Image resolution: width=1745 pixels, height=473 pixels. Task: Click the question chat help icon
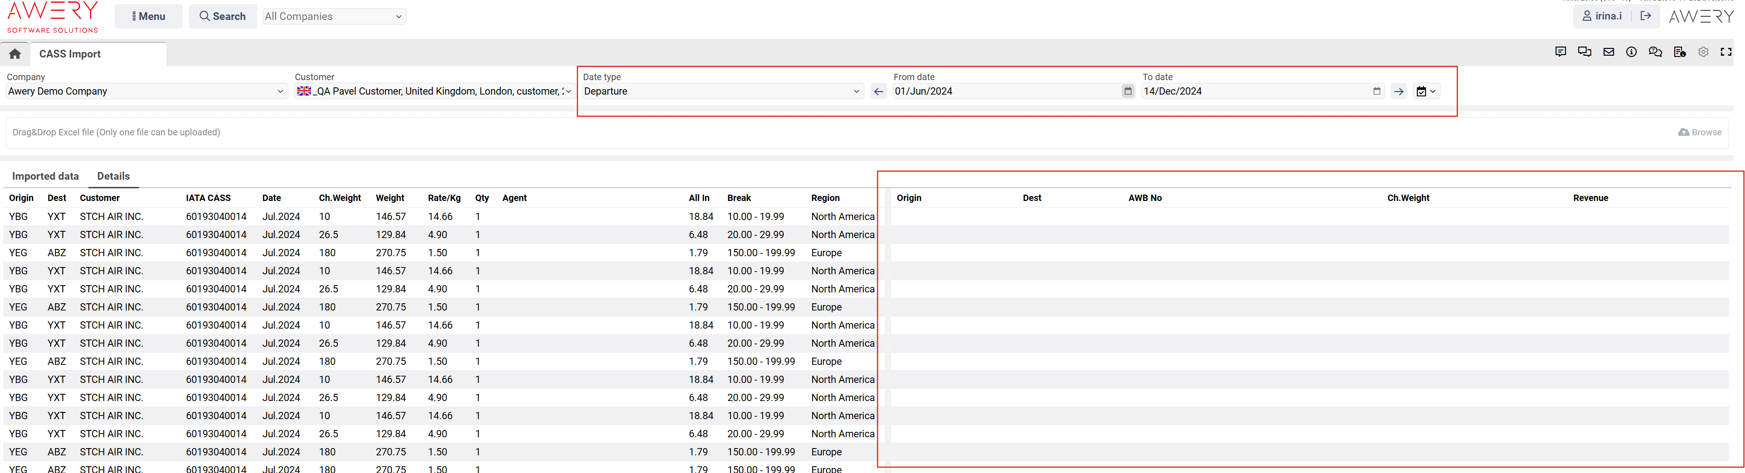(x=1655, y=52)
